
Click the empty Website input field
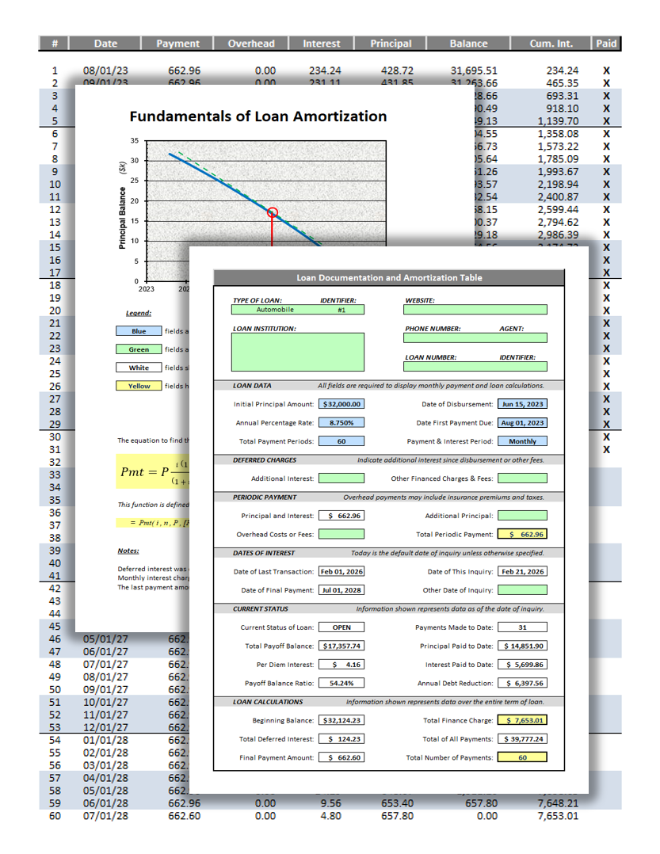(475, 311)
